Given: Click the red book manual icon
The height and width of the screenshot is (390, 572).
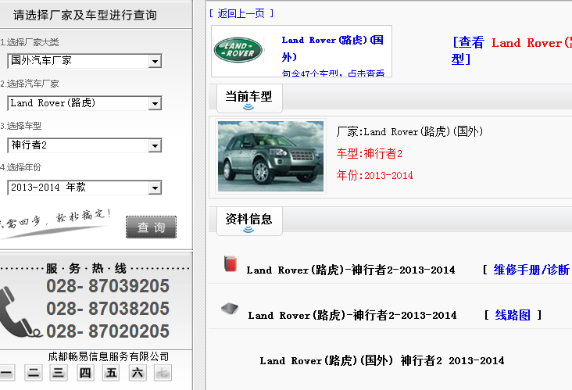Looking at the screenshot, I should [231, 263].
